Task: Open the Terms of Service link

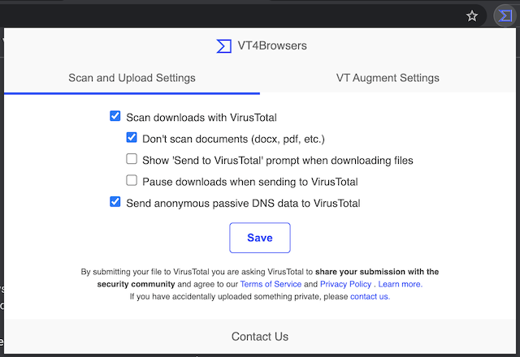Action: pyautogui.click(x=271, y=285)
